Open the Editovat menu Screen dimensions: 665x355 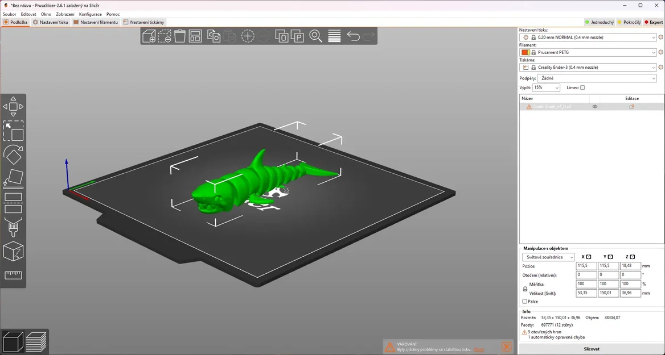28,14
